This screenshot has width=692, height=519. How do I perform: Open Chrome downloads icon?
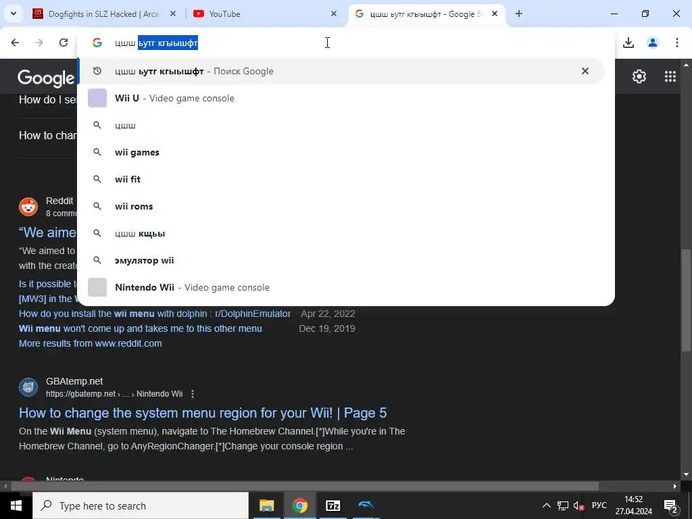click(628, 43)
